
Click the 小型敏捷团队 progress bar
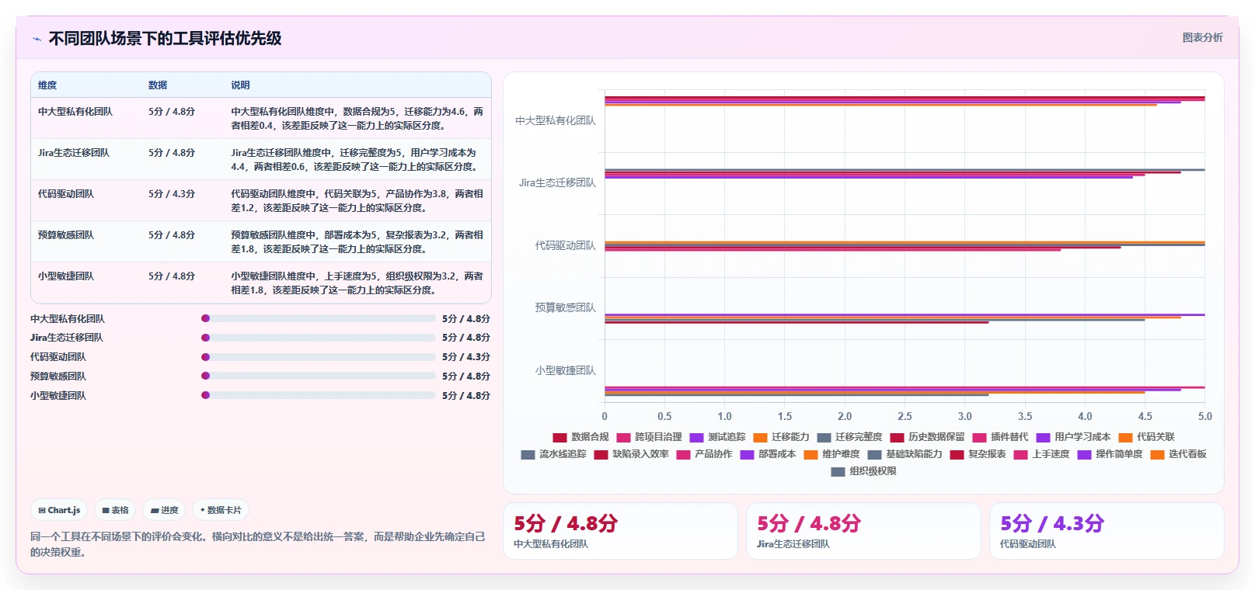point(319,395)
